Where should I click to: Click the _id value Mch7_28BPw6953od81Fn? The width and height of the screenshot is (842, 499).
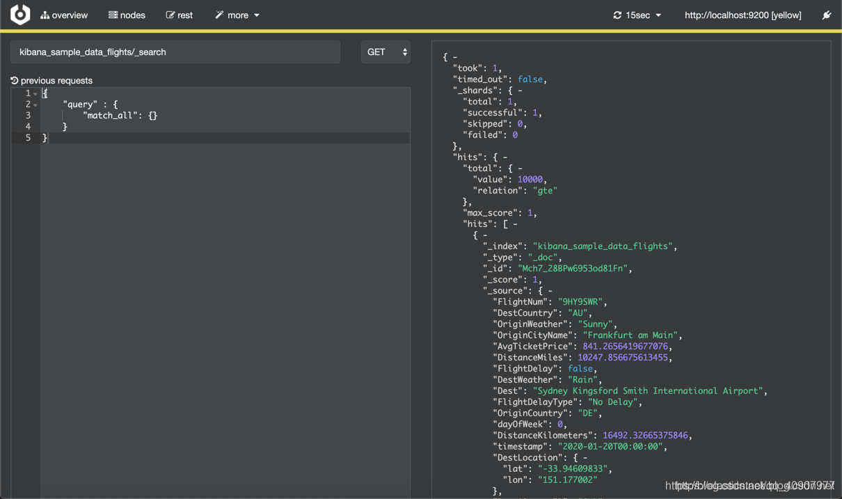(573, 269)
